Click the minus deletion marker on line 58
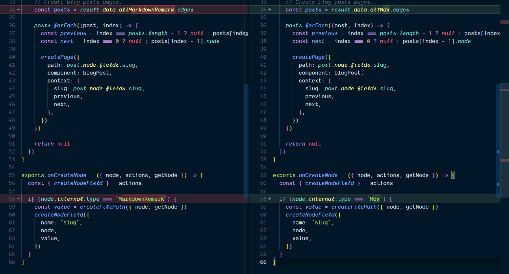This screenshot has height=274, width=509. coord(18,199)
